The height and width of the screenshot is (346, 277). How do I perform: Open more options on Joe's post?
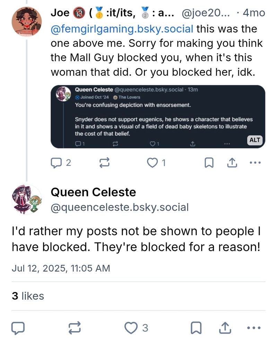point(255,163)
